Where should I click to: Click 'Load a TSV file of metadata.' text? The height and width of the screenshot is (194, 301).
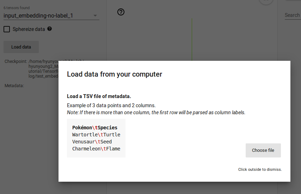99,96
